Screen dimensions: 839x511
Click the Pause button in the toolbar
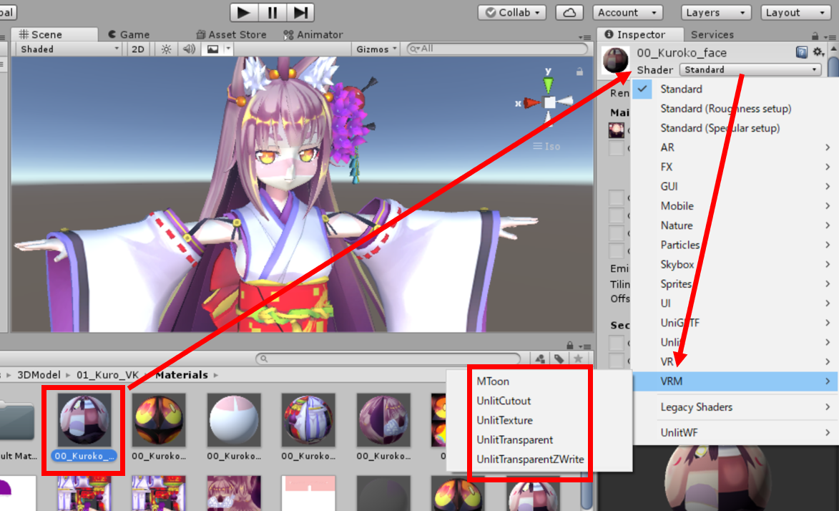click(x=272, y=12)
